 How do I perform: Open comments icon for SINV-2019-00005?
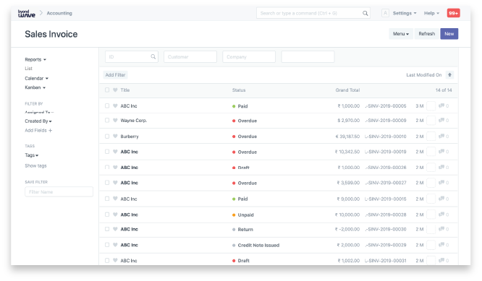441,106
